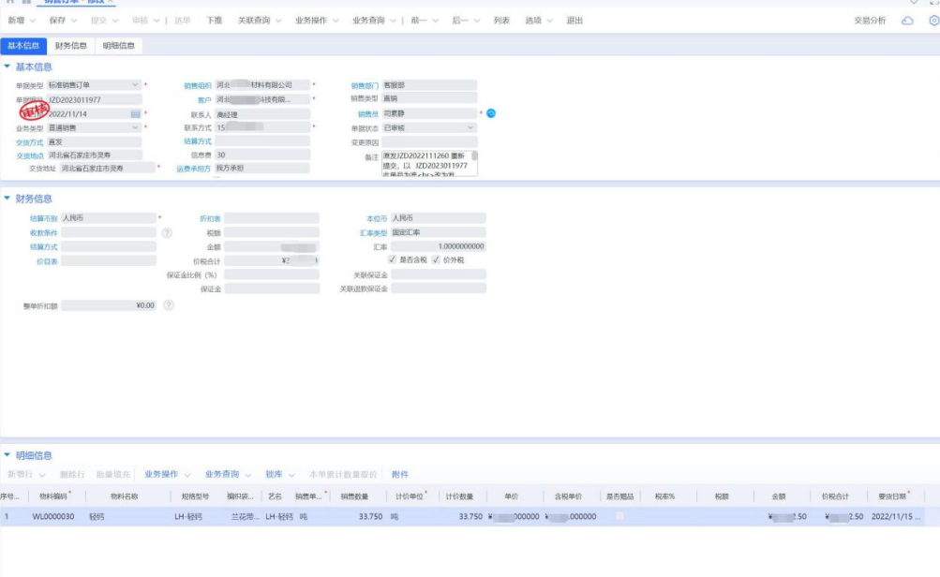The width and height of the screenshot is (940, 577).
Task: Click the 退出 button in toolbar
Action: click(x=574, y=20)
